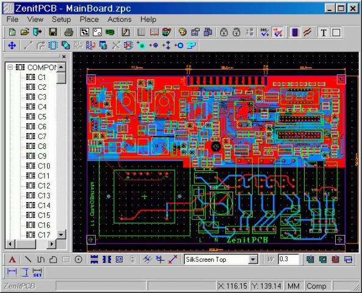Image resolution: width=362 pixels, height=293 pixels.
Task: Click the New file icon
Action: tap(12, 32)
